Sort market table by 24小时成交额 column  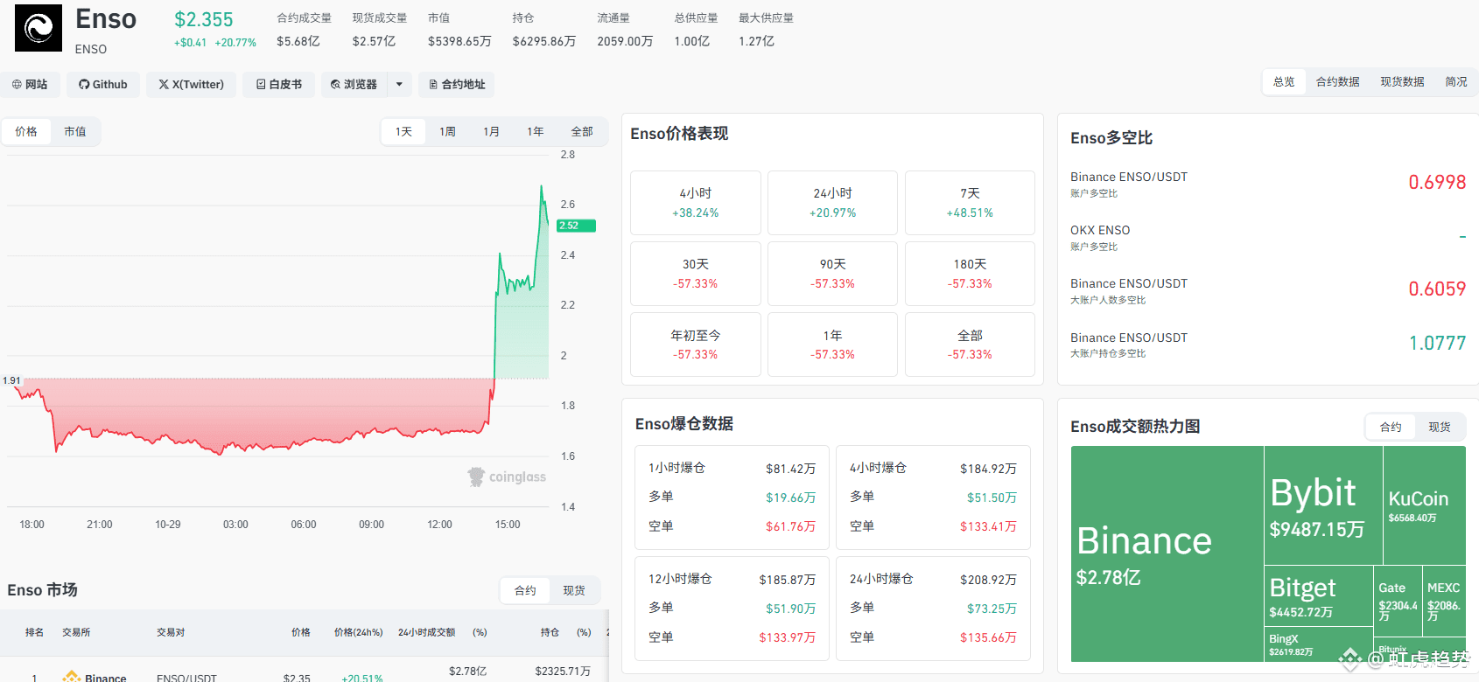point(427,632)
